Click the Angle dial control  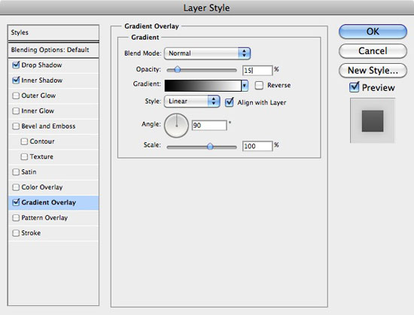(176, 126)
